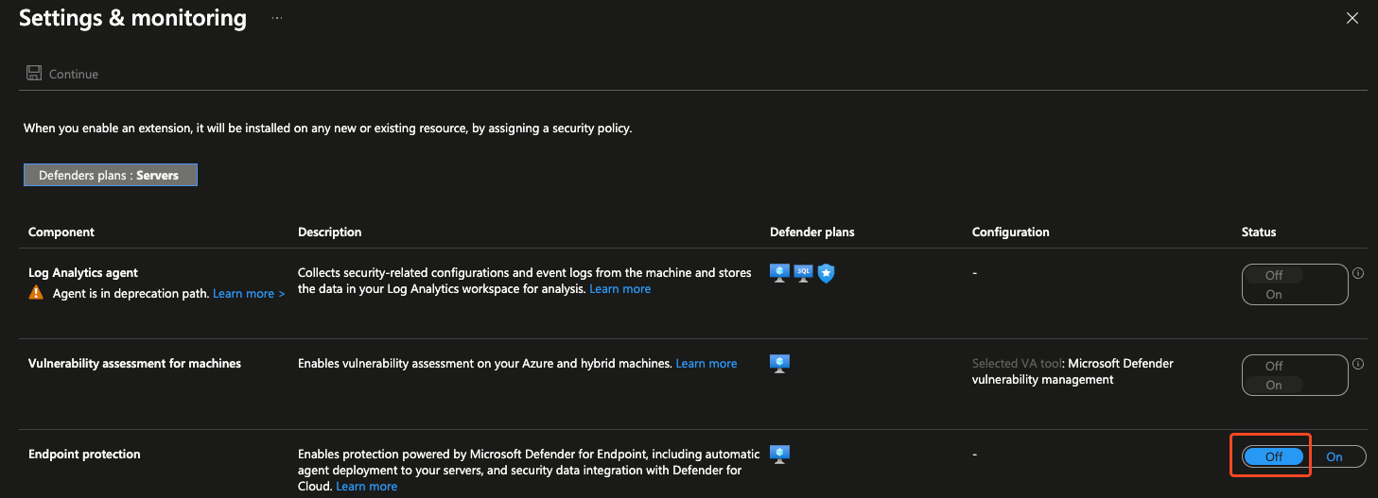Set Vulnerability assessment status to On

pyautogui.click(x=1274, y=385)
